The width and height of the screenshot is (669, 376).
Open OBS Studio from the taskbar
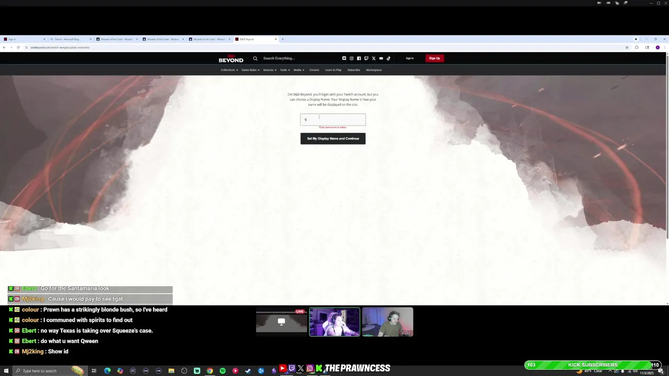pyautogui.click(x=184, y=371)
